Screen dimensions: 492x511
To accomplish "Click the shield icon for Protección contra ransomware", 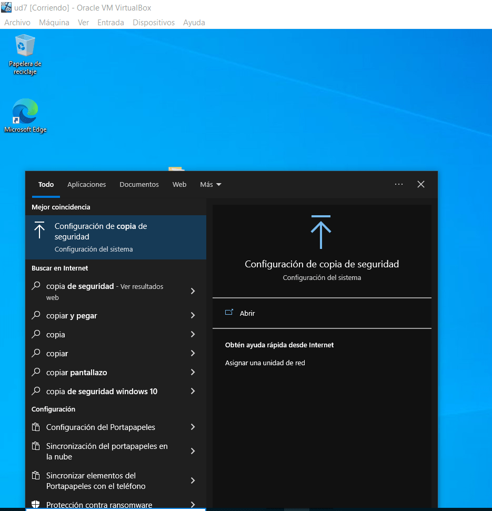I will (x=36, y=505).
